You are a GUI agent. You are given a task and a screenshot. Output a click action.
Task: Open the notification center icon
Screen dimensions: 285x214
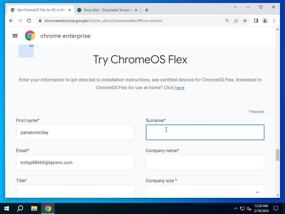[x=276, y=208]
